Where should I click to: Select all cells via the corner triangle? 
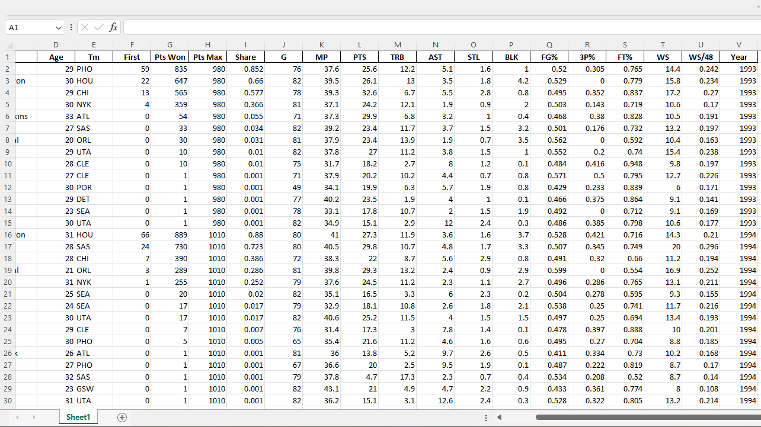[9, 46]
